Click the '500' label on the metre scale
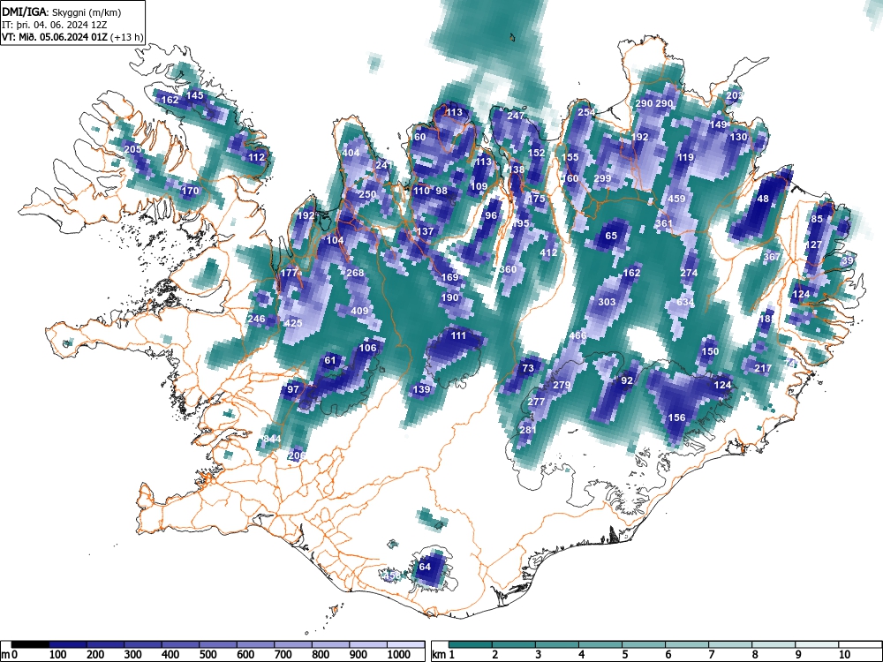The height and width of the screenshot is (662, 883). (x=208, y=655)
